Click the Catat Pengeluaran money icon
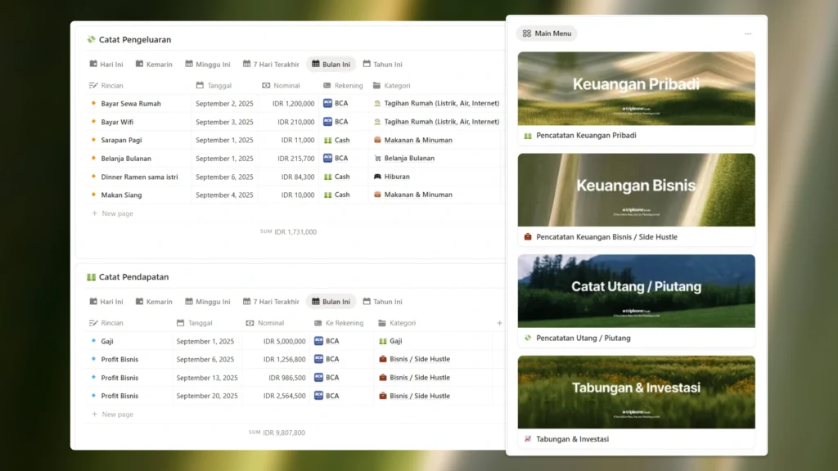This screenshot has width=838, height=471. (x=92, y=39)
